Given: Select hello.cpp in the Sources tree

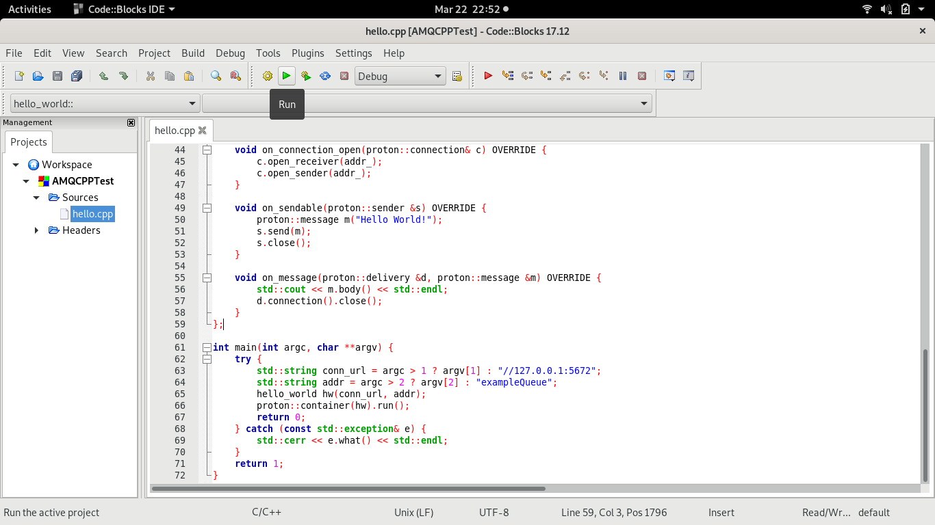Looking at the screenshot, I should (92, 214).
